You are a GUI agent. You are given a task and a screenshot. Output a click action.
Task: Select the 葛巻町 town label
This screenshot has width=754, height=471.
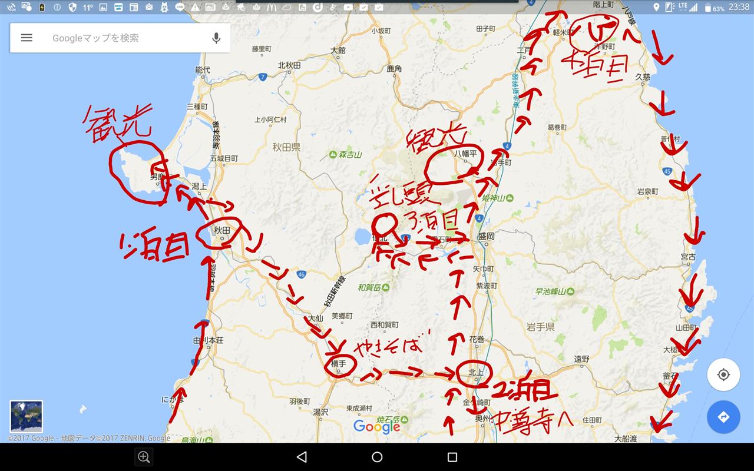557,127
